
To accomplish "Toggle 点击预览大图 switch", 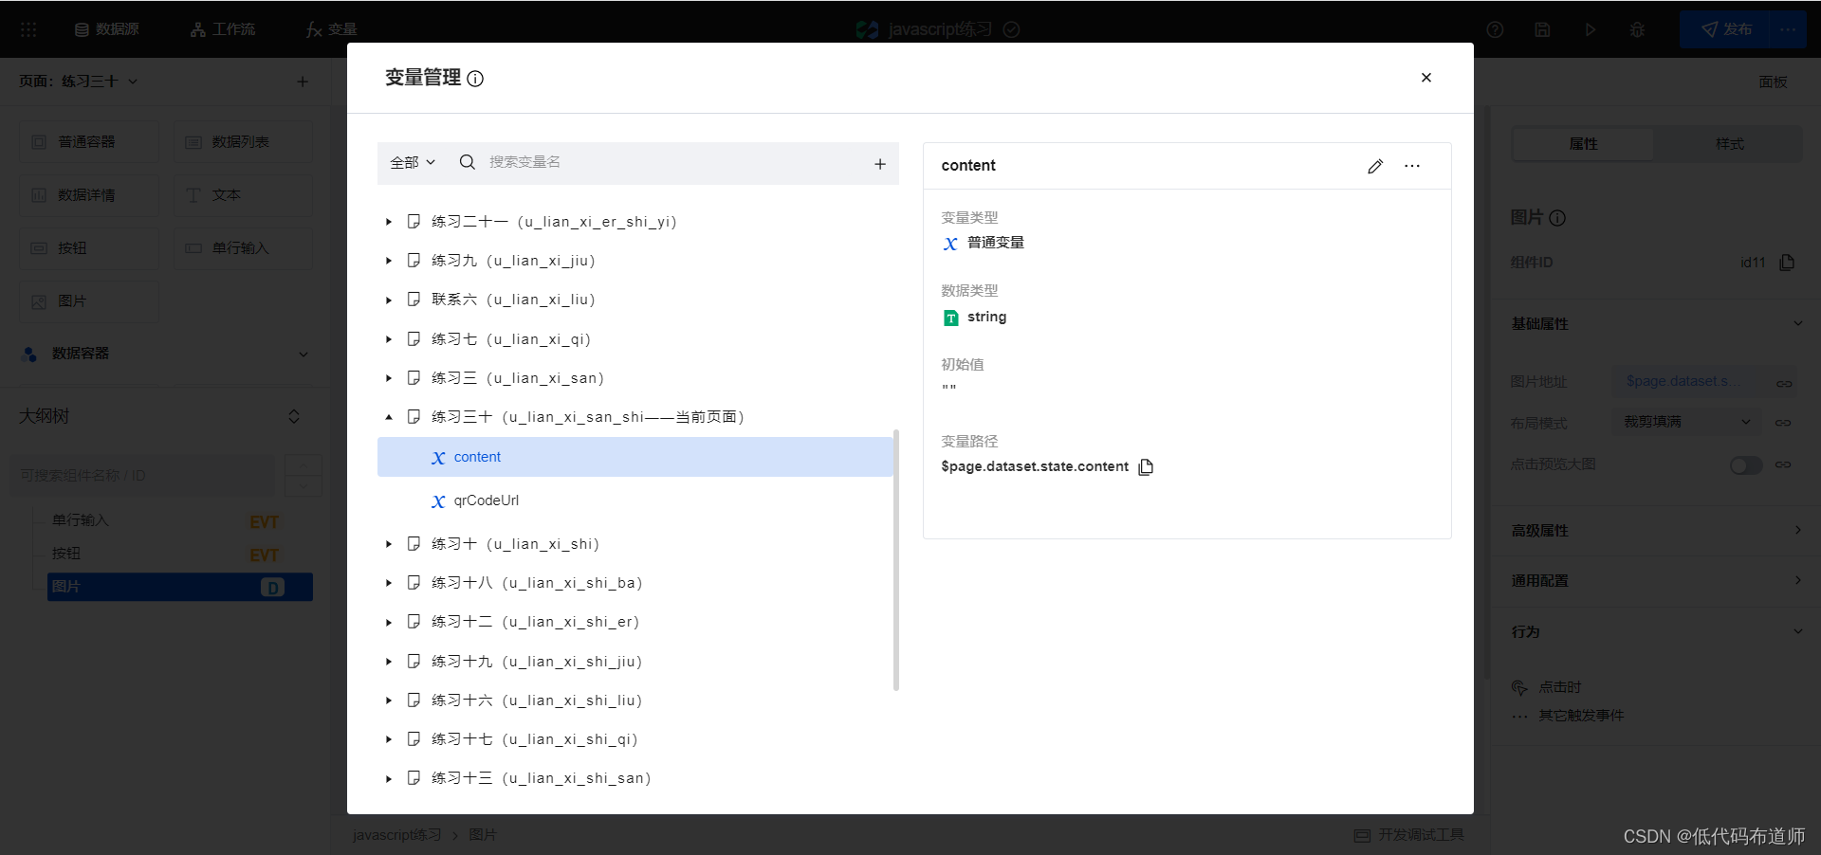I will pos(1745,465).
